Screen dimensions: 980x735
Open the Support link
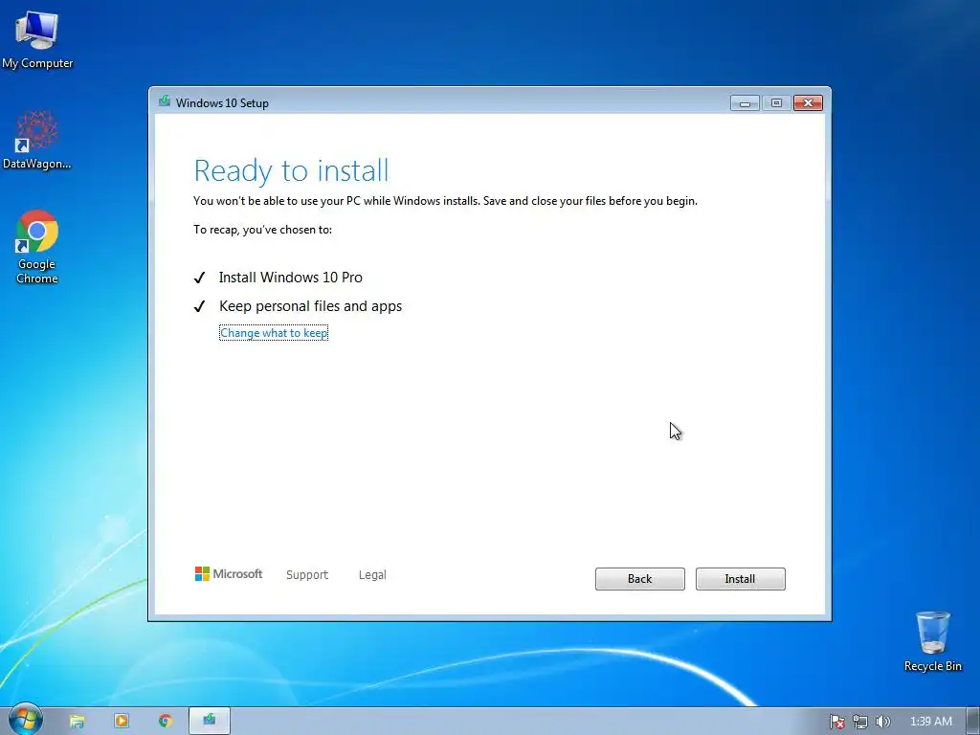pos(307,574)
